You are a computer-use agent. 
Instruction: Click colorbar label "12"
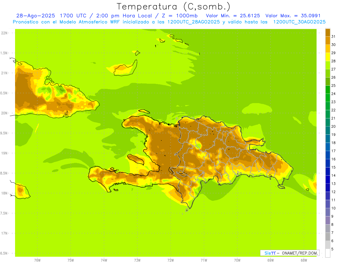click(x=333, y=192)
